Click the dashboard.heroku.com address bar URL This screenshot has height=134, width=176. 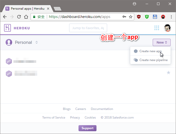coord(80,17)
